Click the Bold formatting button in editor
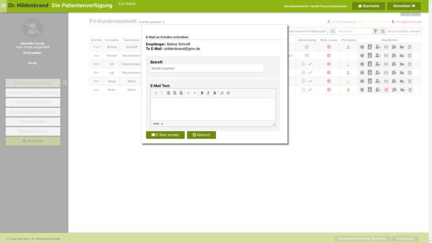Viewport: 432px width, 243px height. click(202, 93)
